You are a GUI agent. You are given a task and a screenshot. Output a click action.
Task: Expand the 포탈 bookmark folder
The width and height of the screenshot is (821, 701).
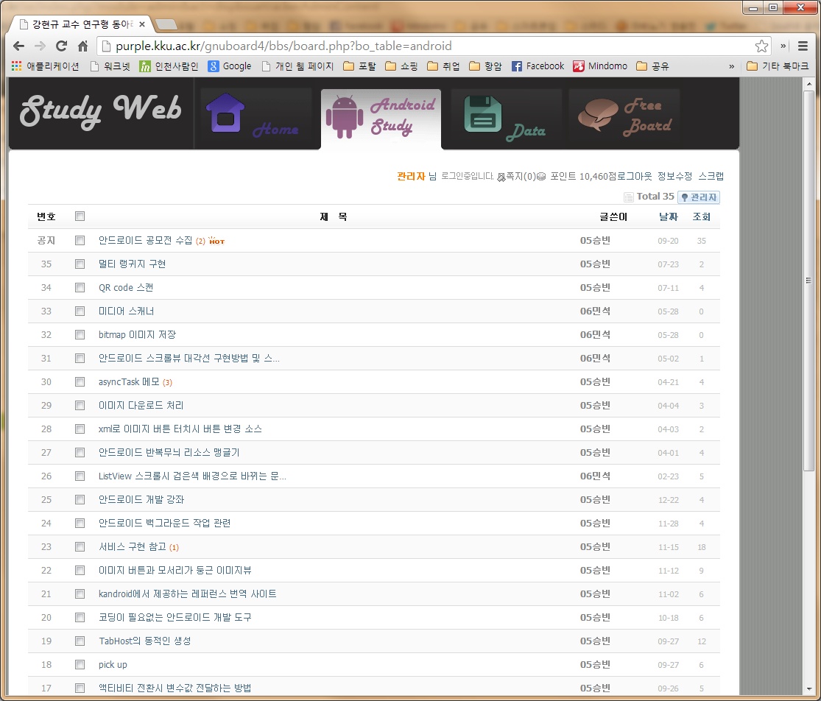click(x=359, y=66)
